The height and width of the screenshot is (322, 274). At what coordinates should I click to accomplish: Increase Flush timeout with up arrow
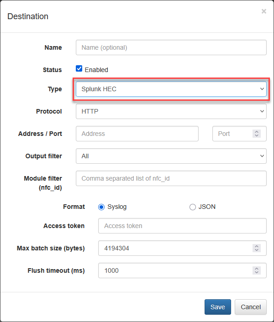(257, 269)
